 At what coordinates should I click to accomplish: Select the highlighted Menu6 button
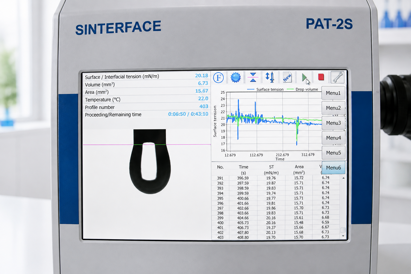pyautogui.click(x=333, y=168)
